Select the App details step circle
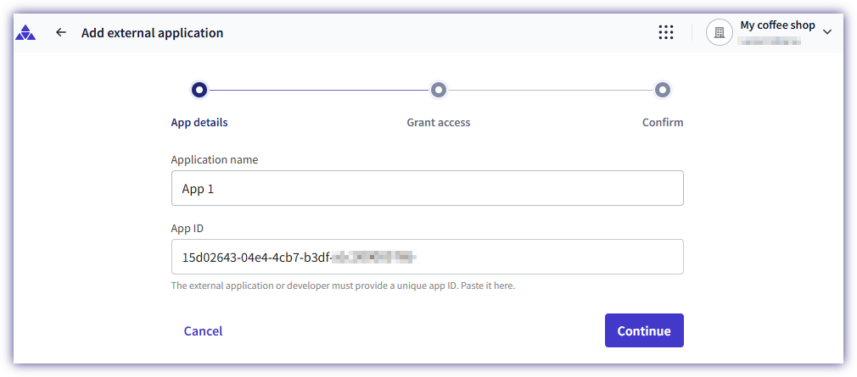 tap(199, 90)
